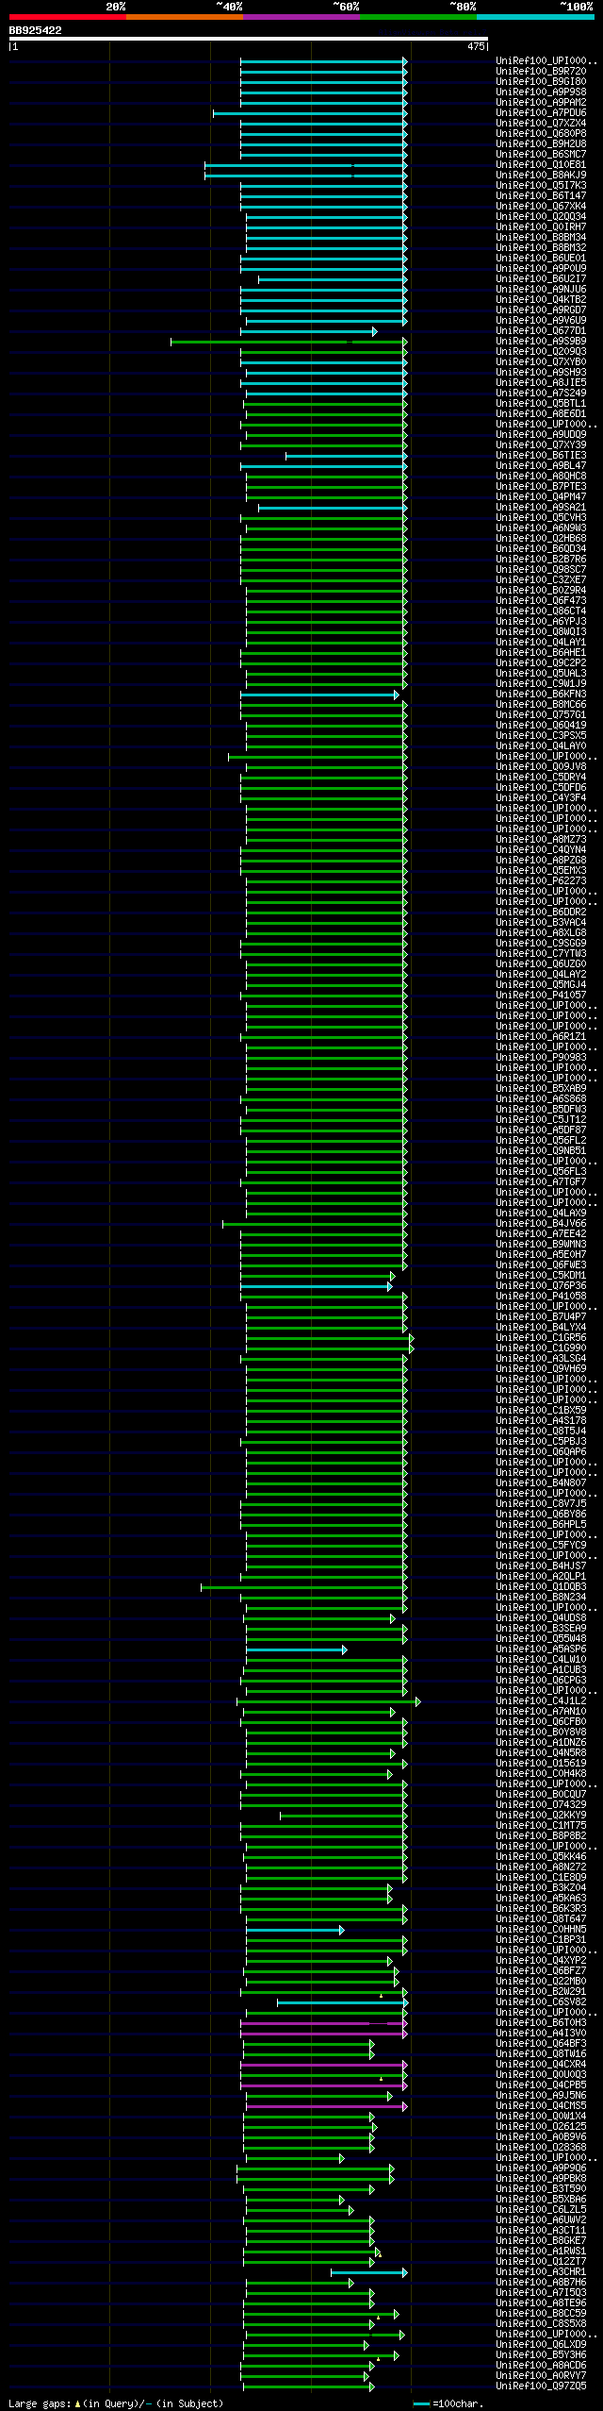Screen dimensions: 603x2411
Task: Click the sequence ID UniRef100_B6KFN3
Action: (x=541, y=695)
